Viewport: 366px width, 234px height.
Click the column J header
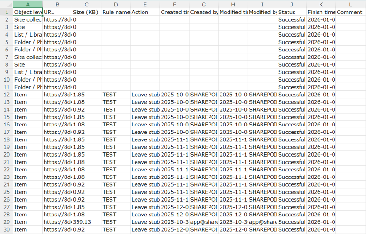(x=291, y=4)
